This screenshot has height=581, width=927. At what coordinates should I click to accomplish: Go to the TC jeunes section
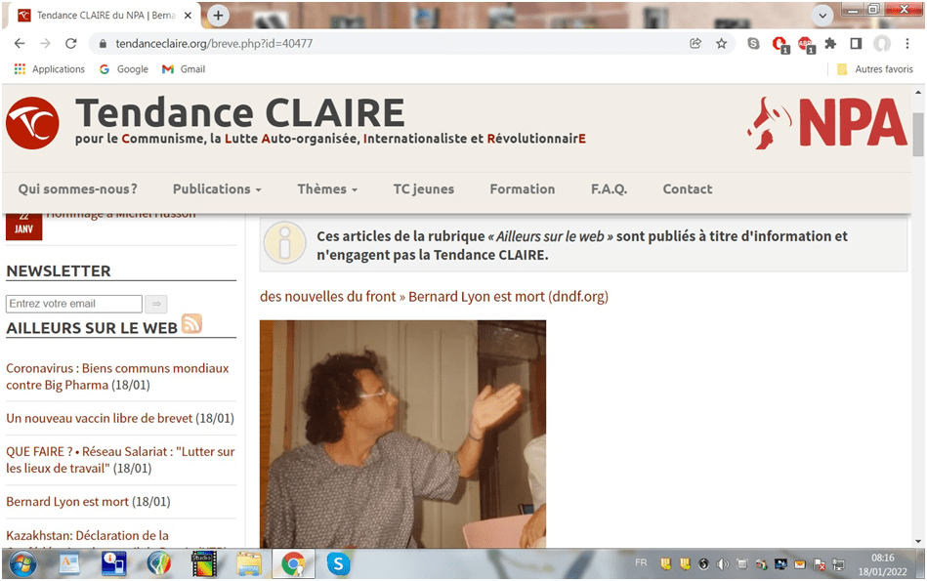pyautogui.click(x=424, y=189)
